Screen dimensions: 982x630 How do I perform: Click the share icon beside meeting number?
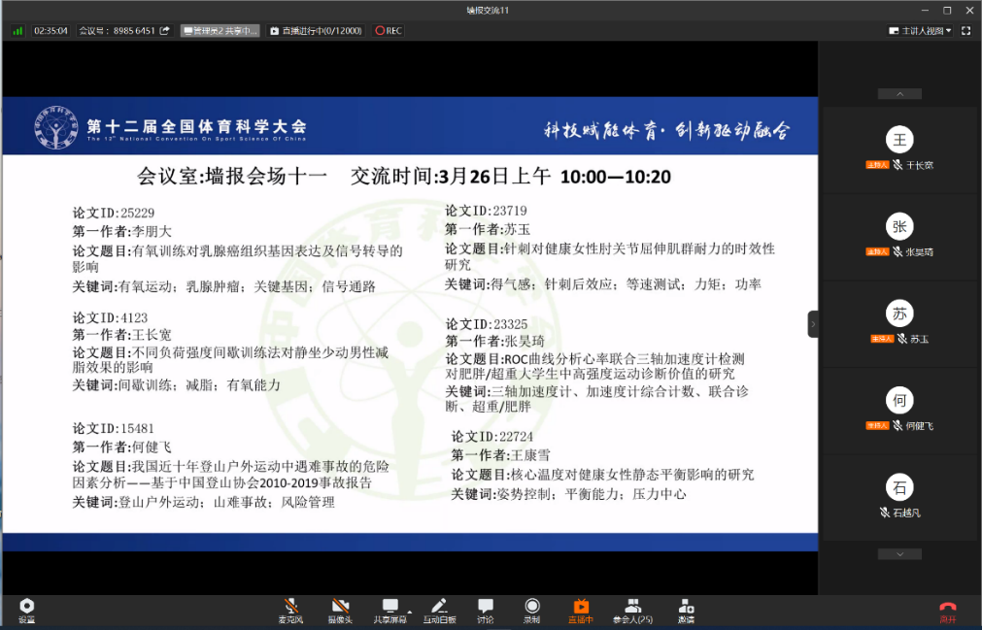pyautogui.click(x=165, y=30)
